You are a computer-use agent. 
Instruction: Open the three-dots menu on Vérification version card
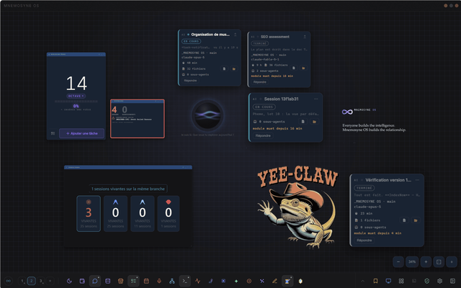pos(417,180)
